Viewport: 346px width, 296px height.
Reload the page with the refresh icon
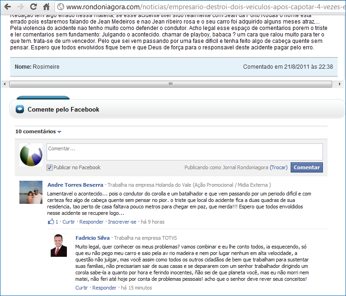pyautogui.click(x=33, y=7)
